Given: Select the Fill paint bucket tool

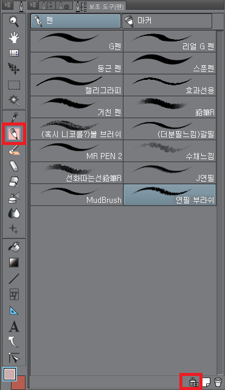Looking at the screenshot, I should pos(14,246).
